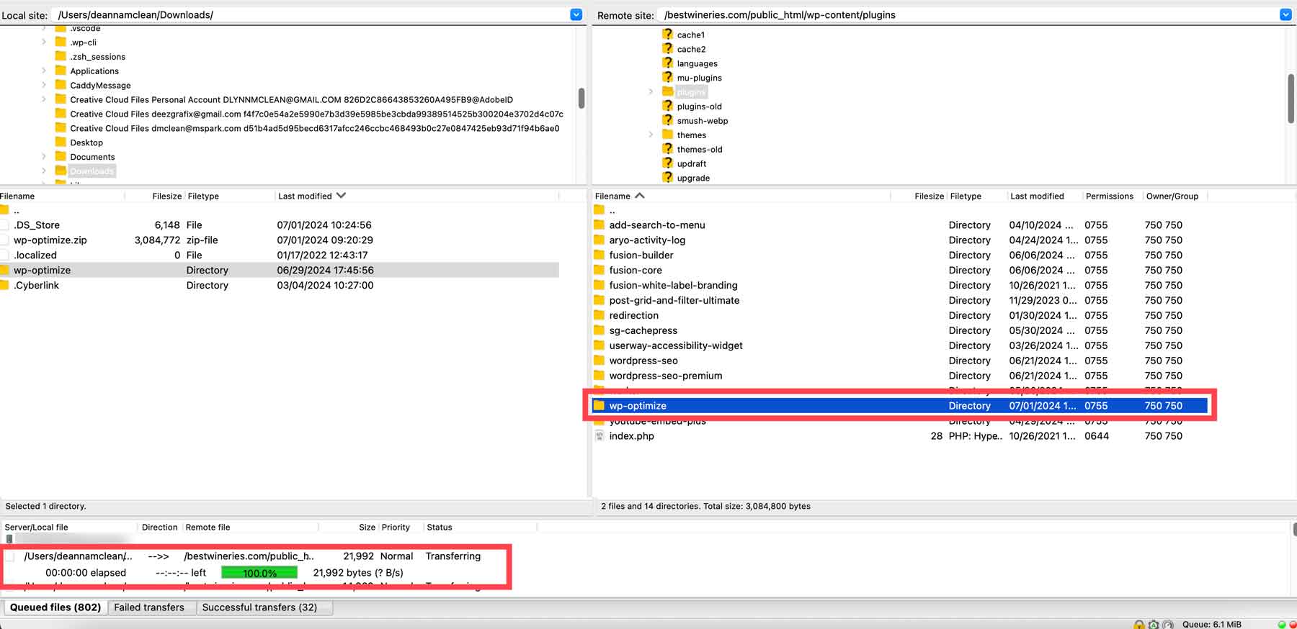Screen dimensions: 1297x629
Task: Click the unknown-folder icon beside languages
Action: coord(667,63)
